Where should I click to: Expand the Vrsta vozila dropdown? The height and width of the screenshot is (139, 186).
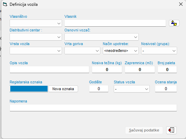[36, 51]
